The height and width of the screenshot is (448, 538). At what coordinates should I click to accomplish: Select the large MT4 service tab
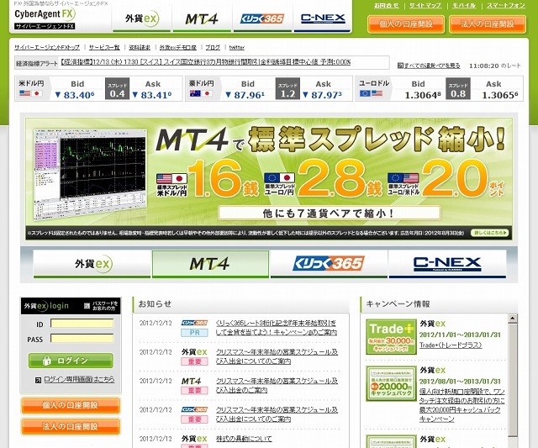coord(210,264)
